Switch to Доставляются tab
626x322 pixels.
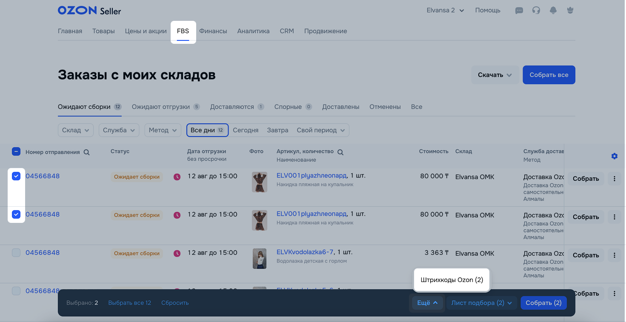coord(237,107)
